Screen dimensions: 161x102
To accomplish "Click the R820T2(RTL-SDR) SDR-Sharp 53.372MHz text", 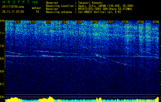I will tap(105, 9).
